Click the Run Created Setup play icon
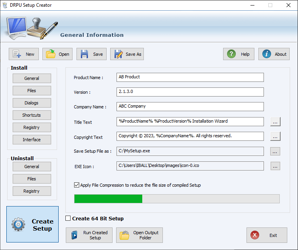298x250 pixels. click(74, 235)
